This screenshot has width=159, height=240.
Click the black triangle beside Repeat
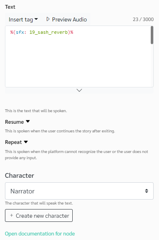pyautogui.click(x=26, y=142)
